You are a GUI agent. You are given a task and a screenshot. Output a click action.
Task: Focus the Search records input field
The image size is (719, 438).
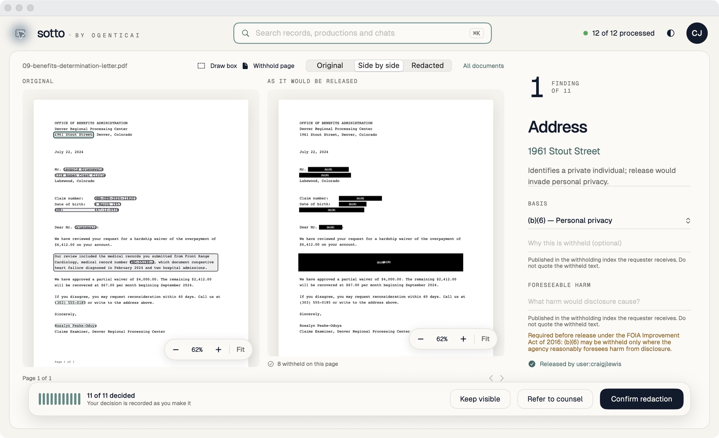click(362, 33)
